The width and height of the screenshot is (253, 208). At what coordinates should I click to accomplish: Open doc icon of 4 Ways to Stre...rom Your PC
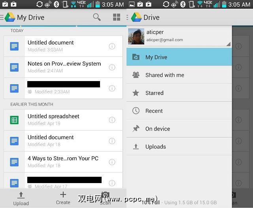tap(14, 162)
